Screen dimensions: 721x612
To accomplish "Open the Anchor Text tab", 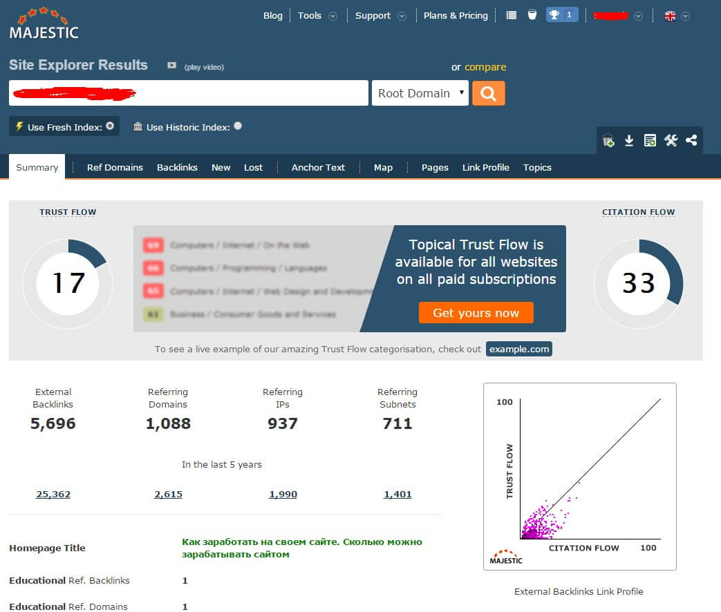I will pyautogui.click(x=318, y=167).
